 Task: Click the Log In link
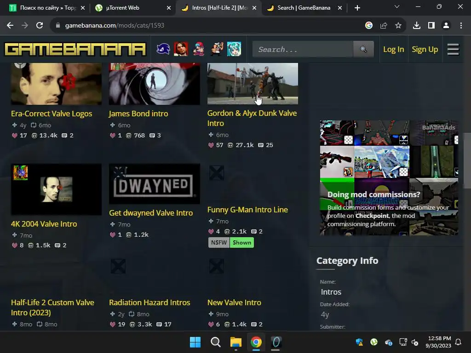point(394,49)
